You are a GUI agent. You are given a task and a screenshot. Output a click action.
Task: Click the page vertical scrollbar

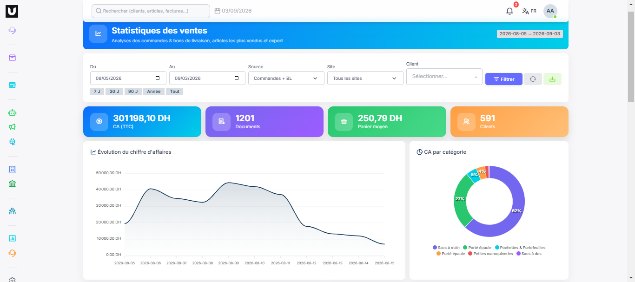coord(631,56)
